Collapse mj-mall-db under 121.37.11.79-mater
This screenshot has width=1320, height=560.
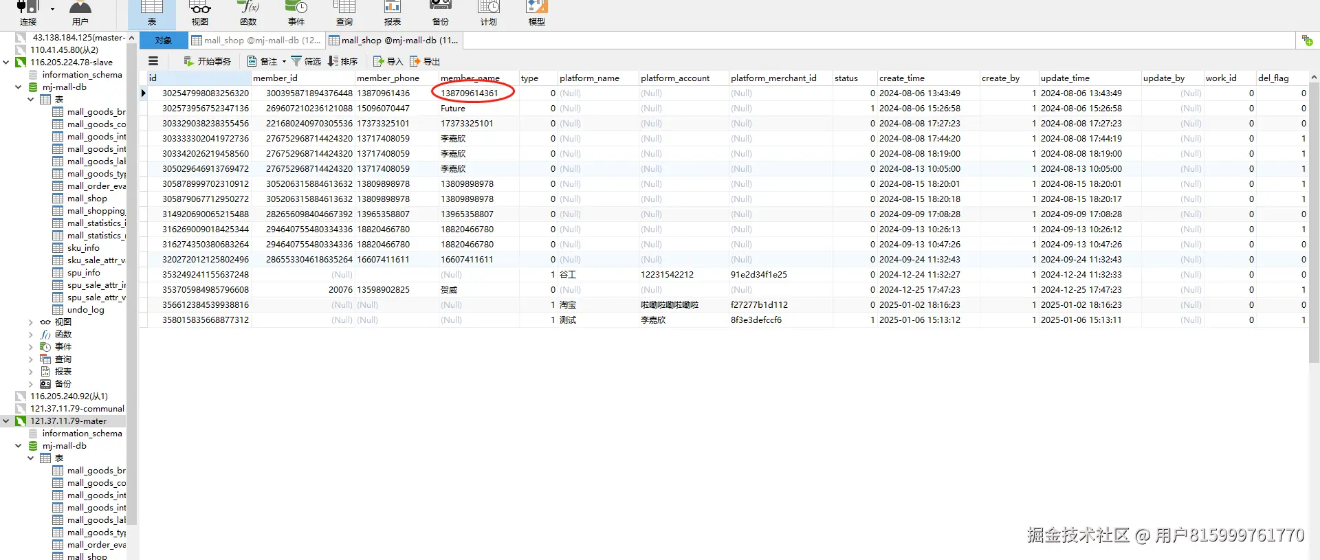tap(19, 445)
